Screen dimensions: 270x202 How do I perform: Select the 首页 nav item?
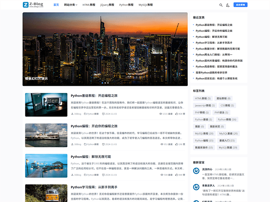[56, 5]
